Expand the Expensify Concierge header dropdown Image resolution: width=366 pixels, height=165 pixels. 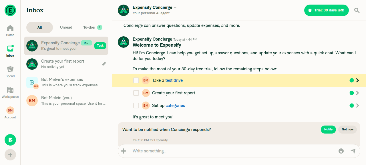(x=175, y=7)
